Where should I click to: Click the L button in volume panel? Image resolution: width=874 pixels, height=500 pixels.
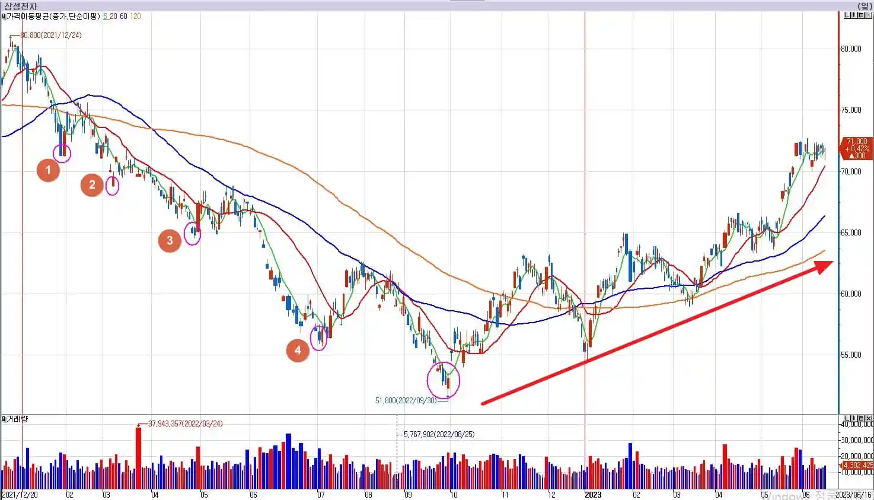[847, 418]
